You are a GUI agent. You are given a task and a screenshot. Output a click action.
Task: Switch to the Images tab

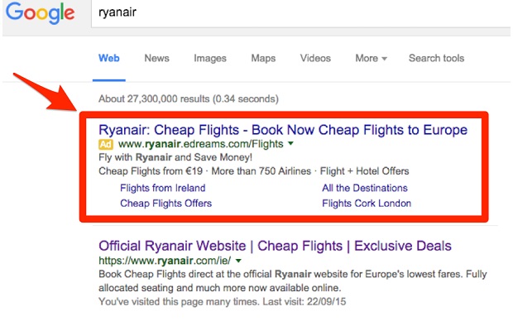pos(210,59)
